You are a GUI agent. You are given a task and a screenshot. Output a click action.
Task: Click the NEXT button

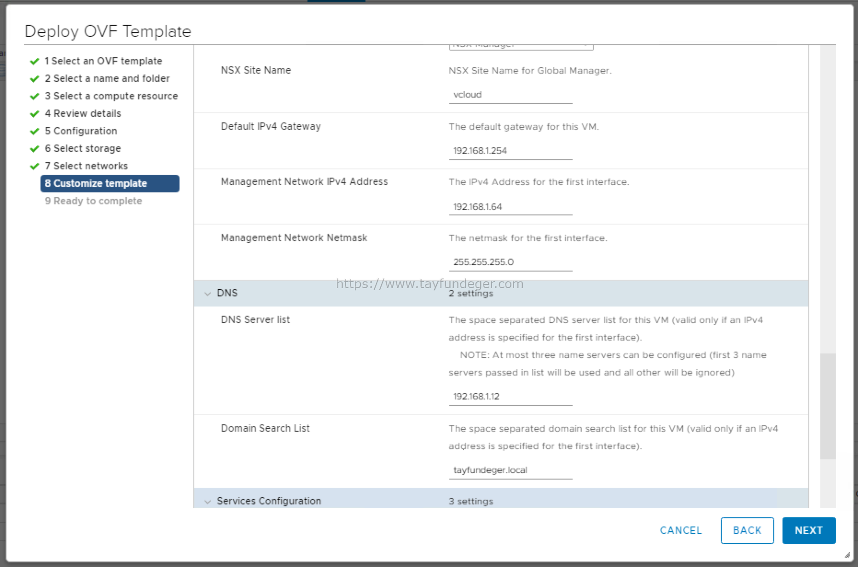pyautogui.click(x=809, y=530)
